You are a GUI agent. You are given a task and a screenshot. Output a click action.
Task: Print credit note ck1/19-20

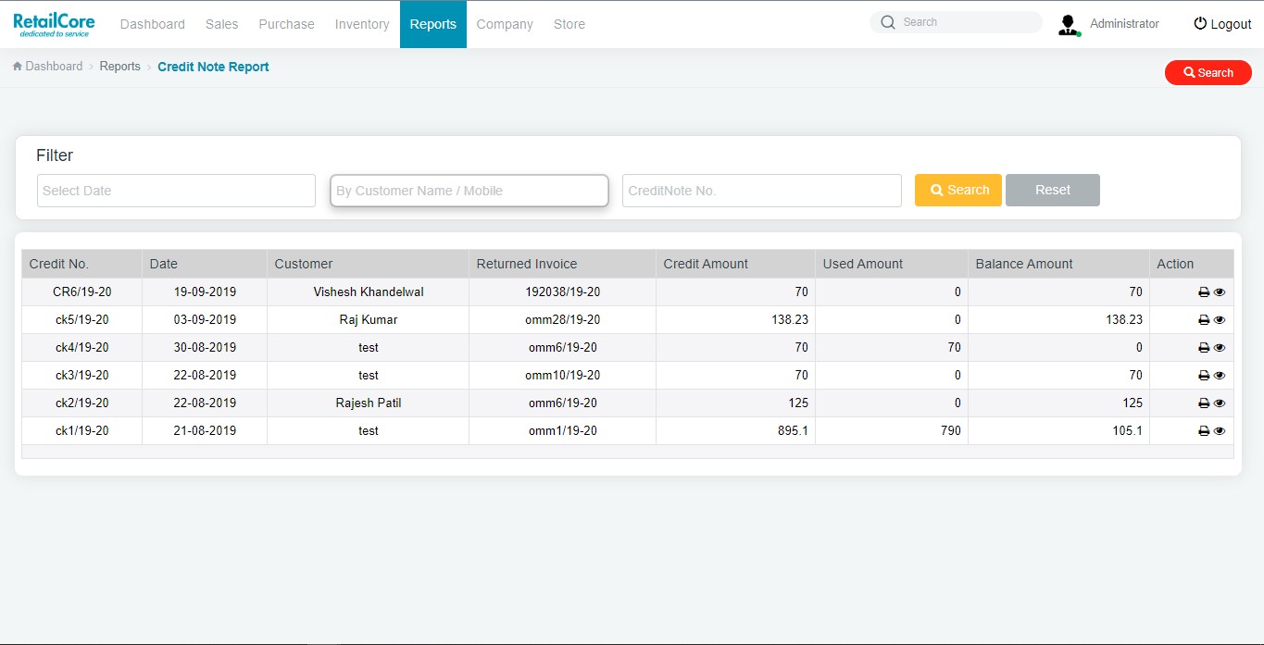tap(1204, 431)
